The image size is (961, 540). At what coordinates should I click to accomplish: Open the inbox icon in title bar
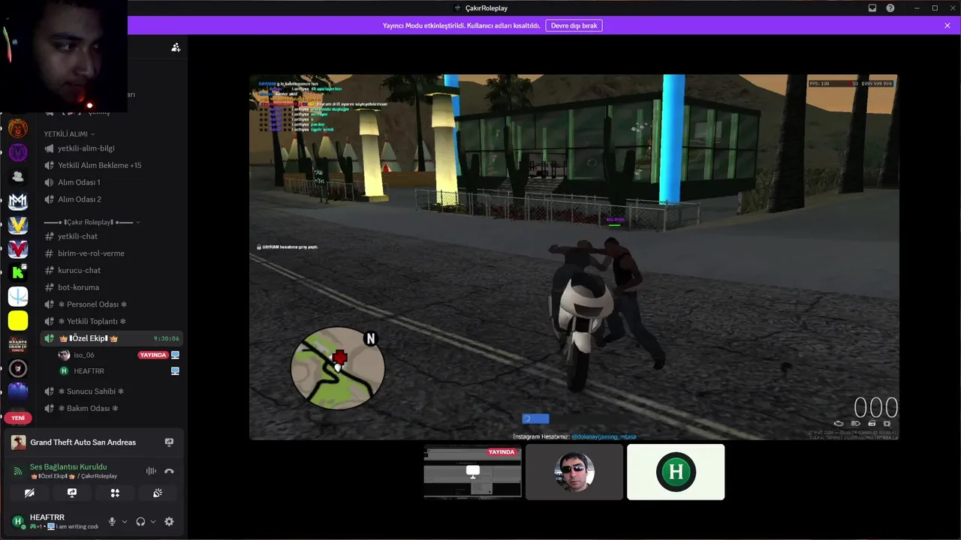(872, 8)
